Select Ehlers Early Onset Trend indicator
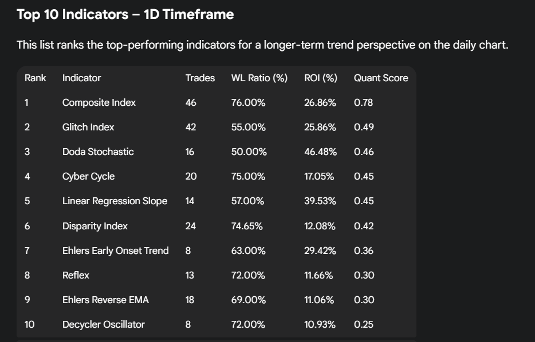 coord(115,250)
